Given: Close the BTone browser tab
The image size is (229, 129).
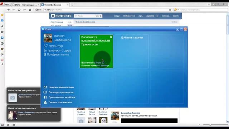Looking at the screenshot, I should point(39,5).
